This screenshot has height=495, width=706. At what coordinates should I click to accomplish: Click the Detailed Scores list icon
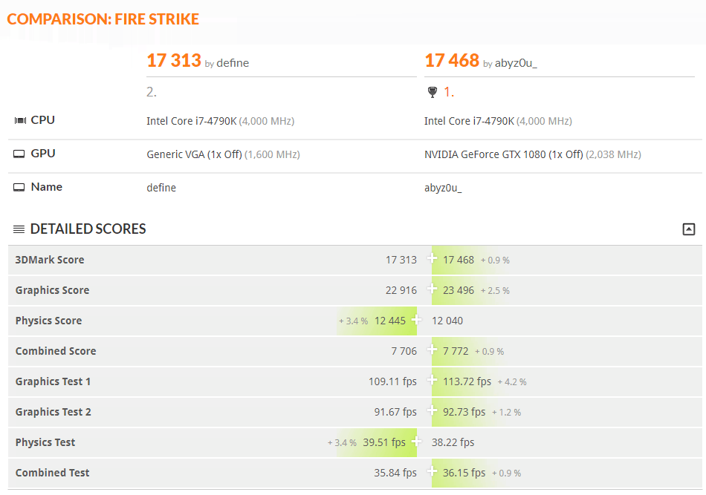click(x=19, y=229)
